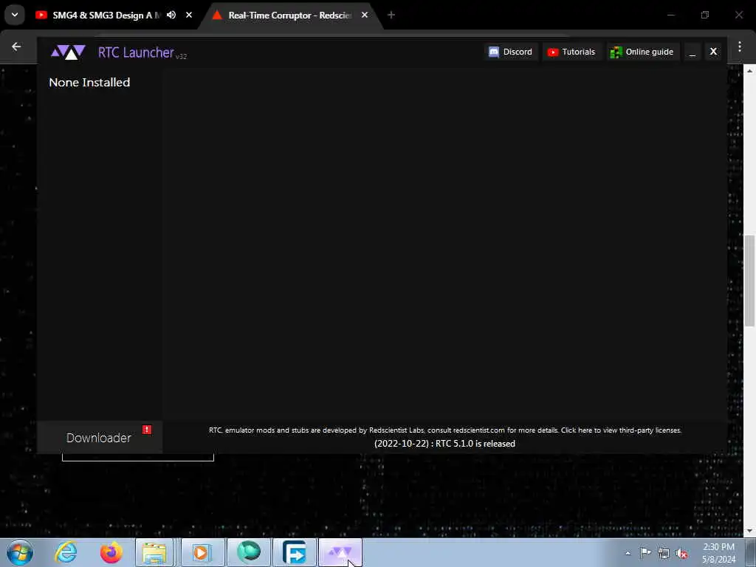Viewport: 756px width, 567px height.
Task: Open Windows Media Player from the taskbar
Action: pyautogui.click(x=202, y=552)
